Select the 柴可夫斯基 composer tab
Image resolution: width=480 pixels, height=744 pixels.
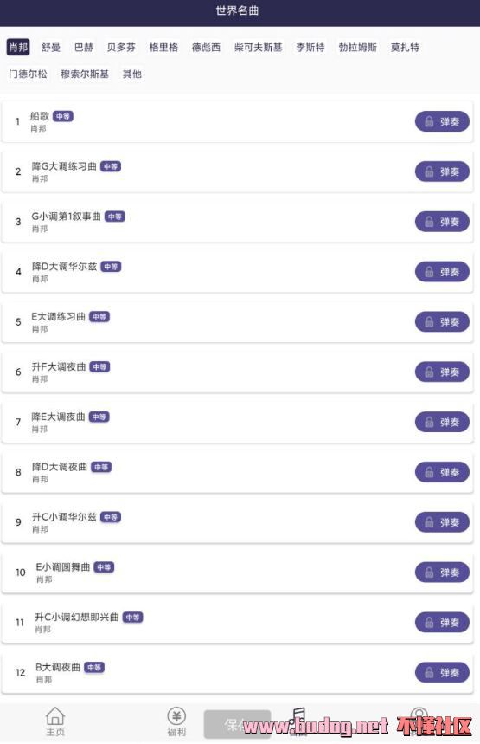pos(259,47)
